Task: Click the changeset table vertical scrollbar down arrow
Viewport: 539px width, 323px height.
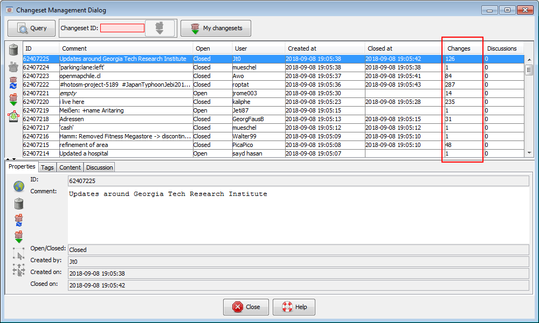Action: [x=529, y=153]
